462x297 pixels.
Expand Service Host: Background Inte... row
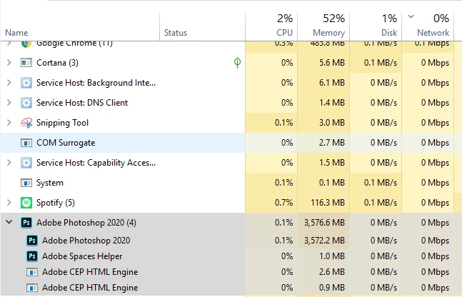click(x=9, y=83)
